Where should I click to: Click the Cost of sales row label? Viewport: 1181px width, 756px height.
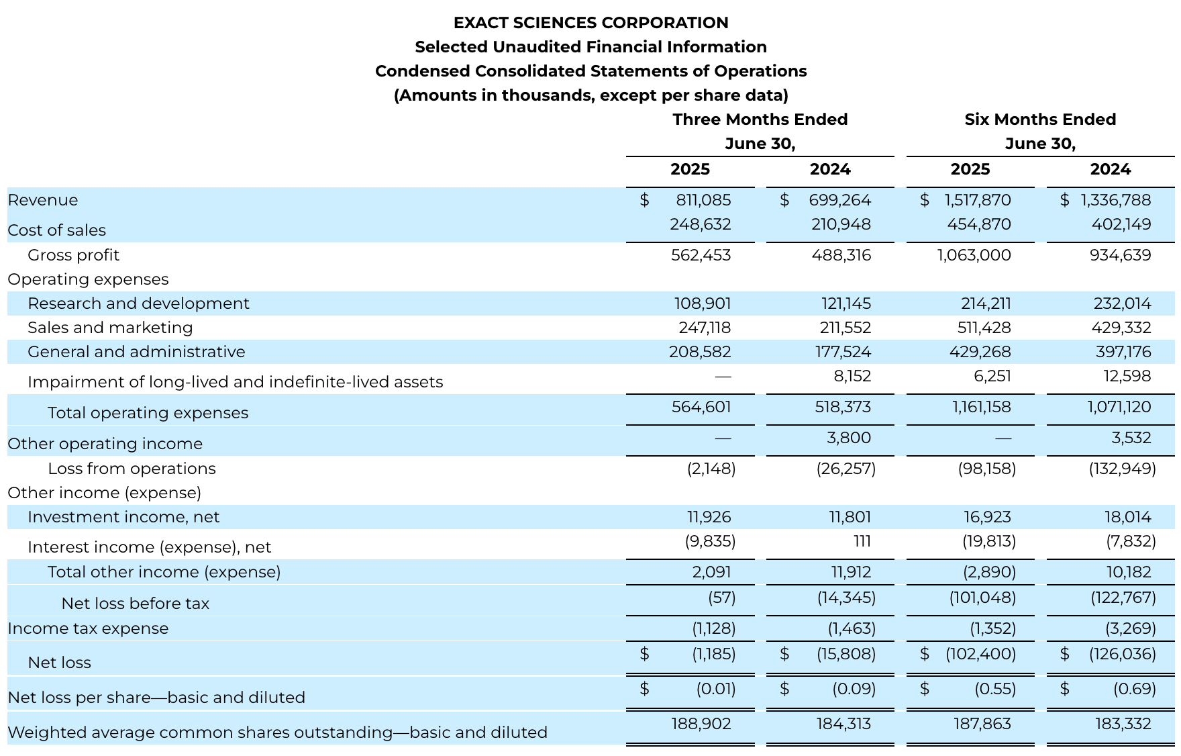pos(57,230)
